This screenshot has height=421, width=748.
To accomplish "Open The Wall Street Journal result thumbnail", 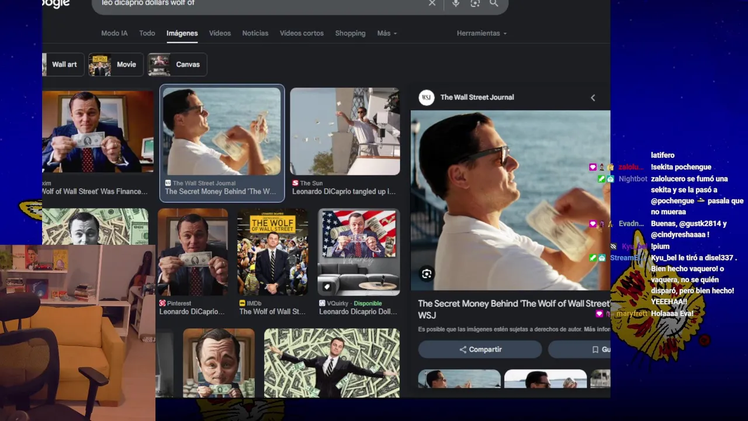I will 222,132.
